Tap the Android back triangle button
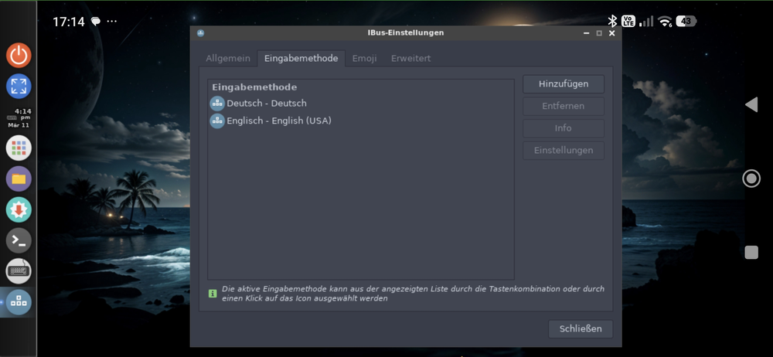Viewport: 773px width, 357px height. [751, 104]
